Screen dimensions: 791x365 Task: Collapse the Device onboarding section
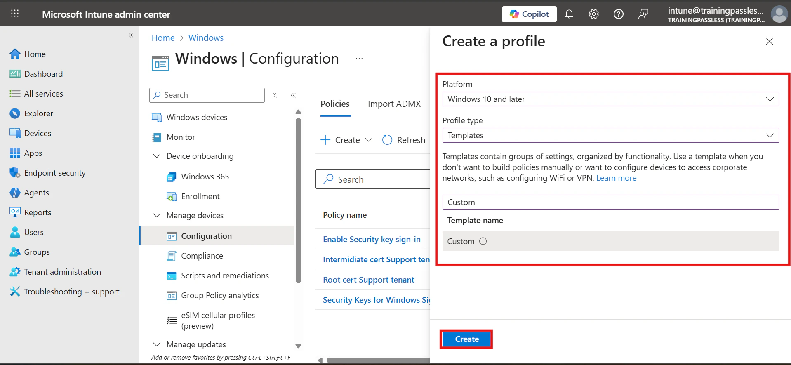point(157,156)
